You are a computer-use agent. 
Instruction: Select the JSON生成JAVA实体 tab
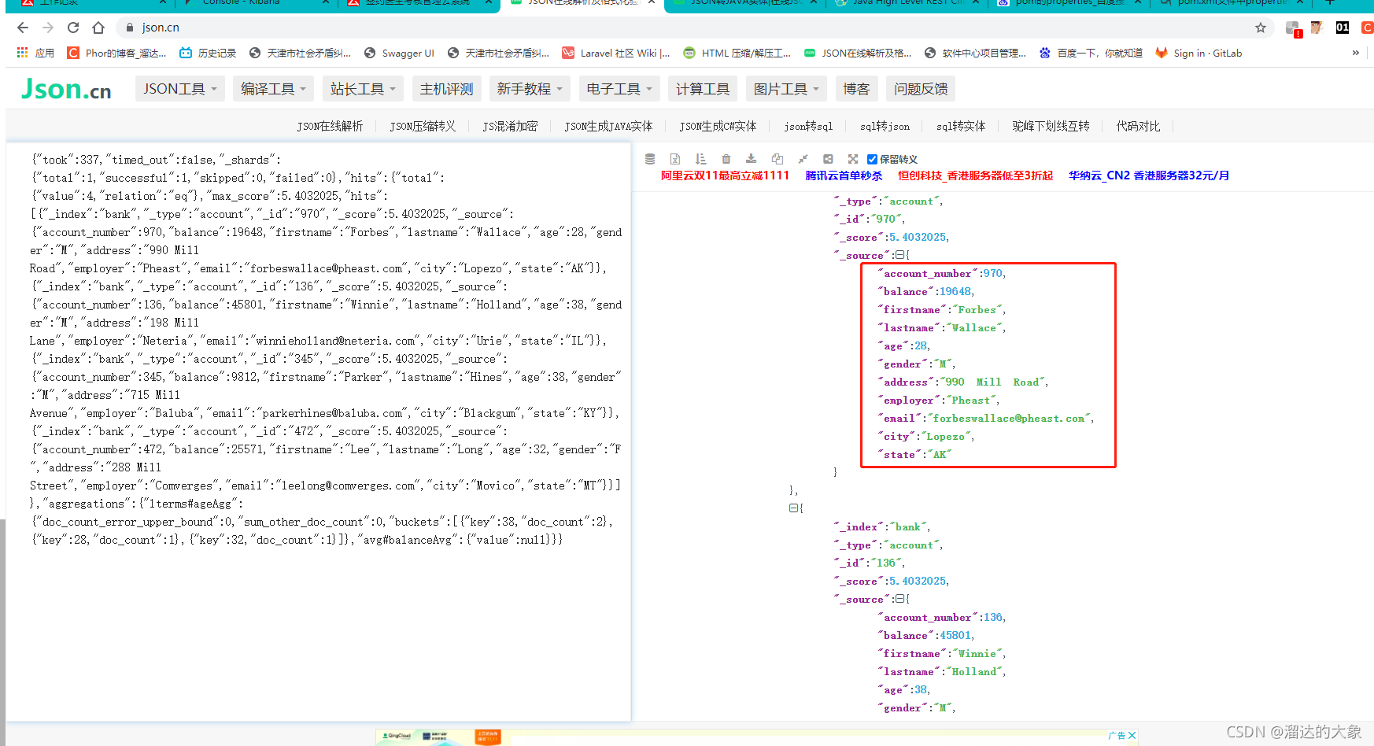coord(608,126)
